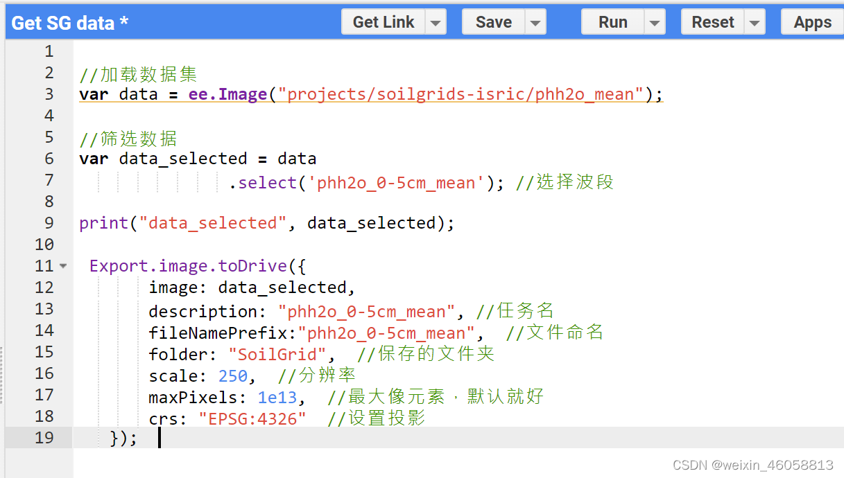Click the Reset button
The image size is (844, 478).
713,22
